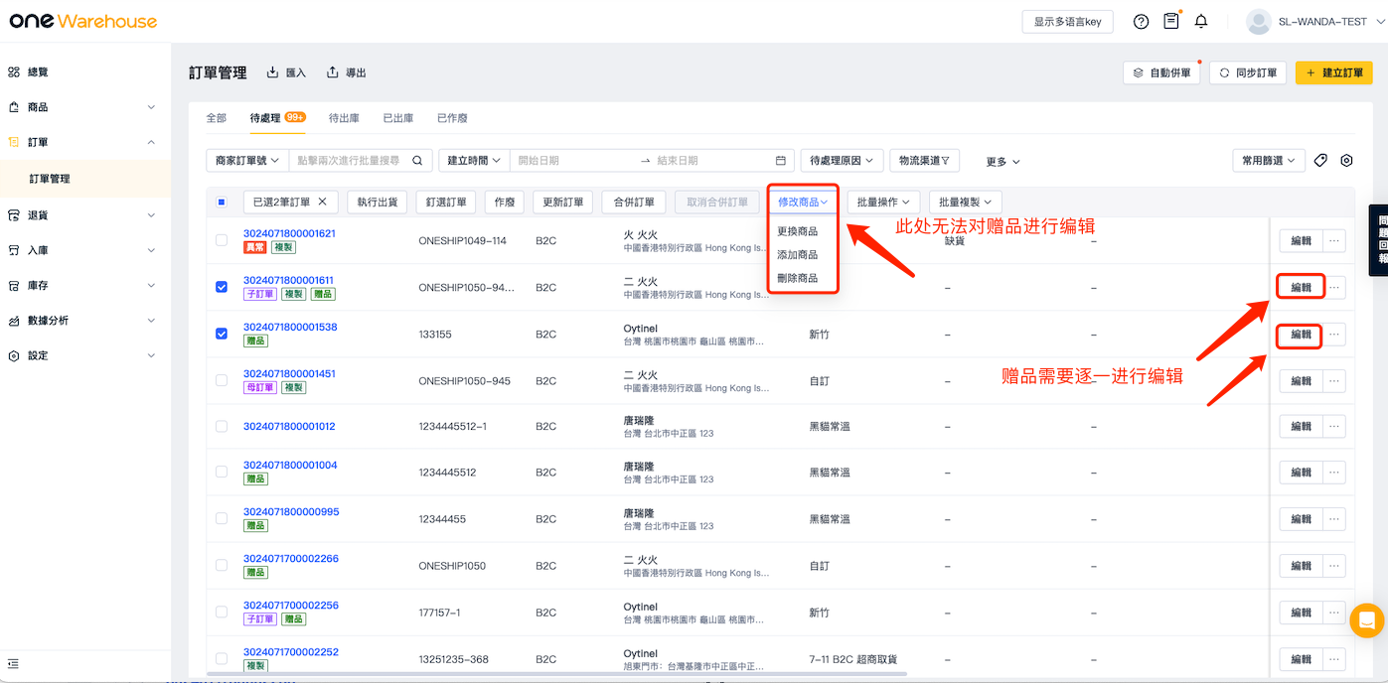Click the search magnifier icon
This screenshot has width=1388, height=683.
pos(418,161)
